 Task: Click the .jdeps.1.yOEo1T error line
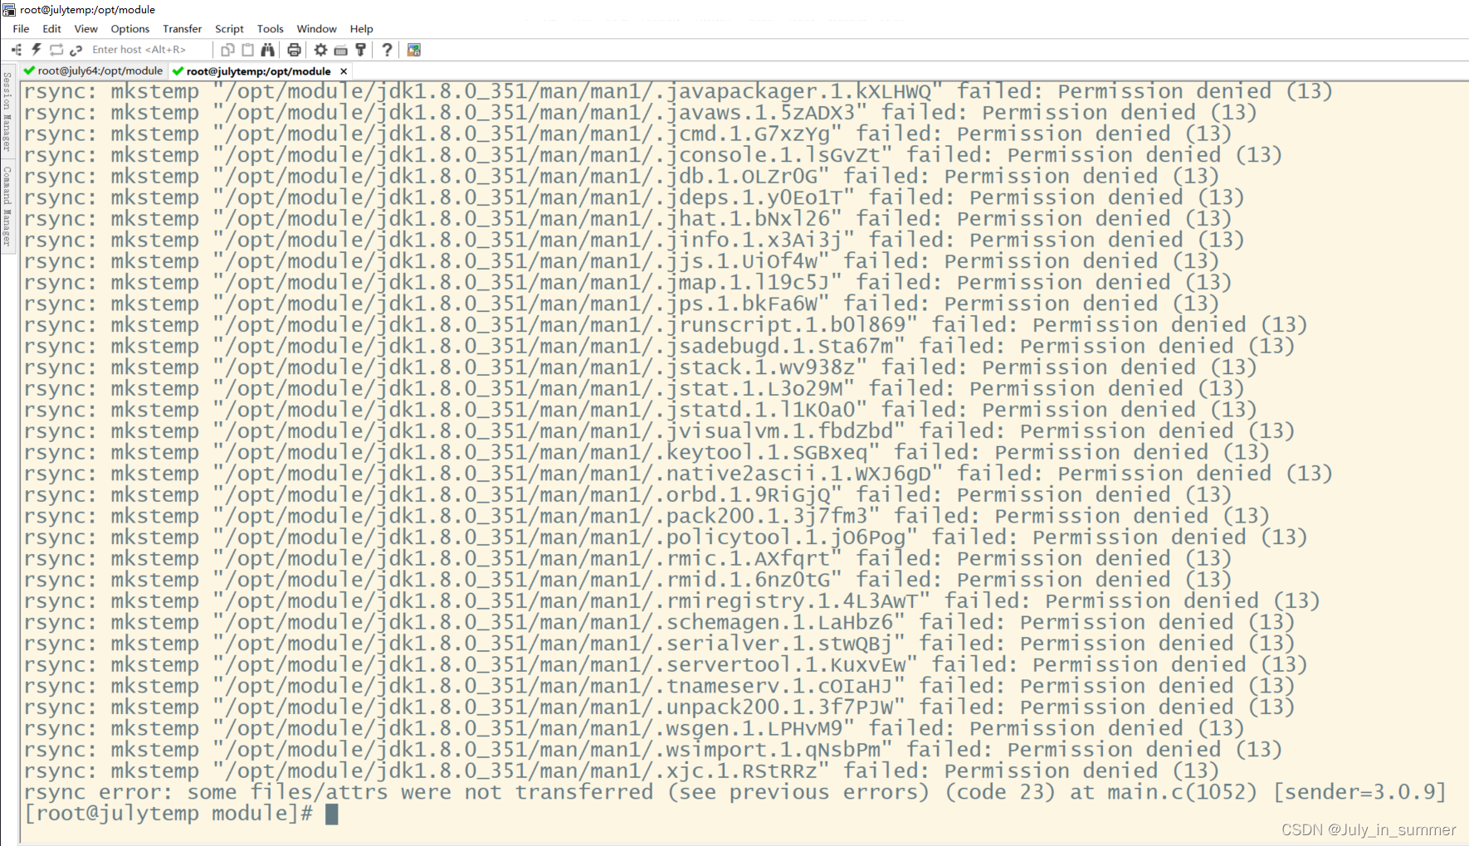[634, 197]
